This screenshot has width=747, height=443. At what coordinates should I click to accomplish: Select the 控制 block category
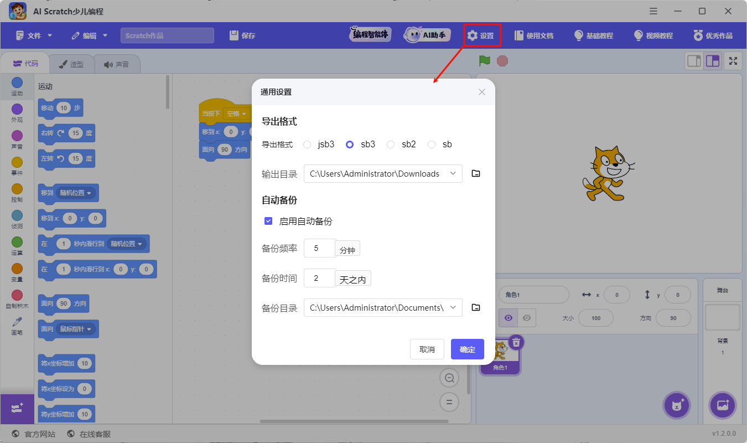coord(17,193)
